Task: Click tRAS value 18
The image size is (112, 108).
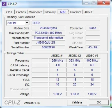Action: coord(92,80)
